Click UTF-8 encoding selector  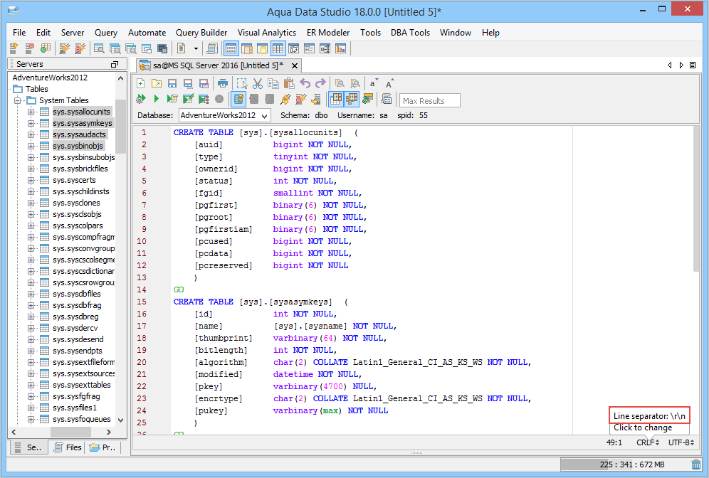[x=681, y=442]
